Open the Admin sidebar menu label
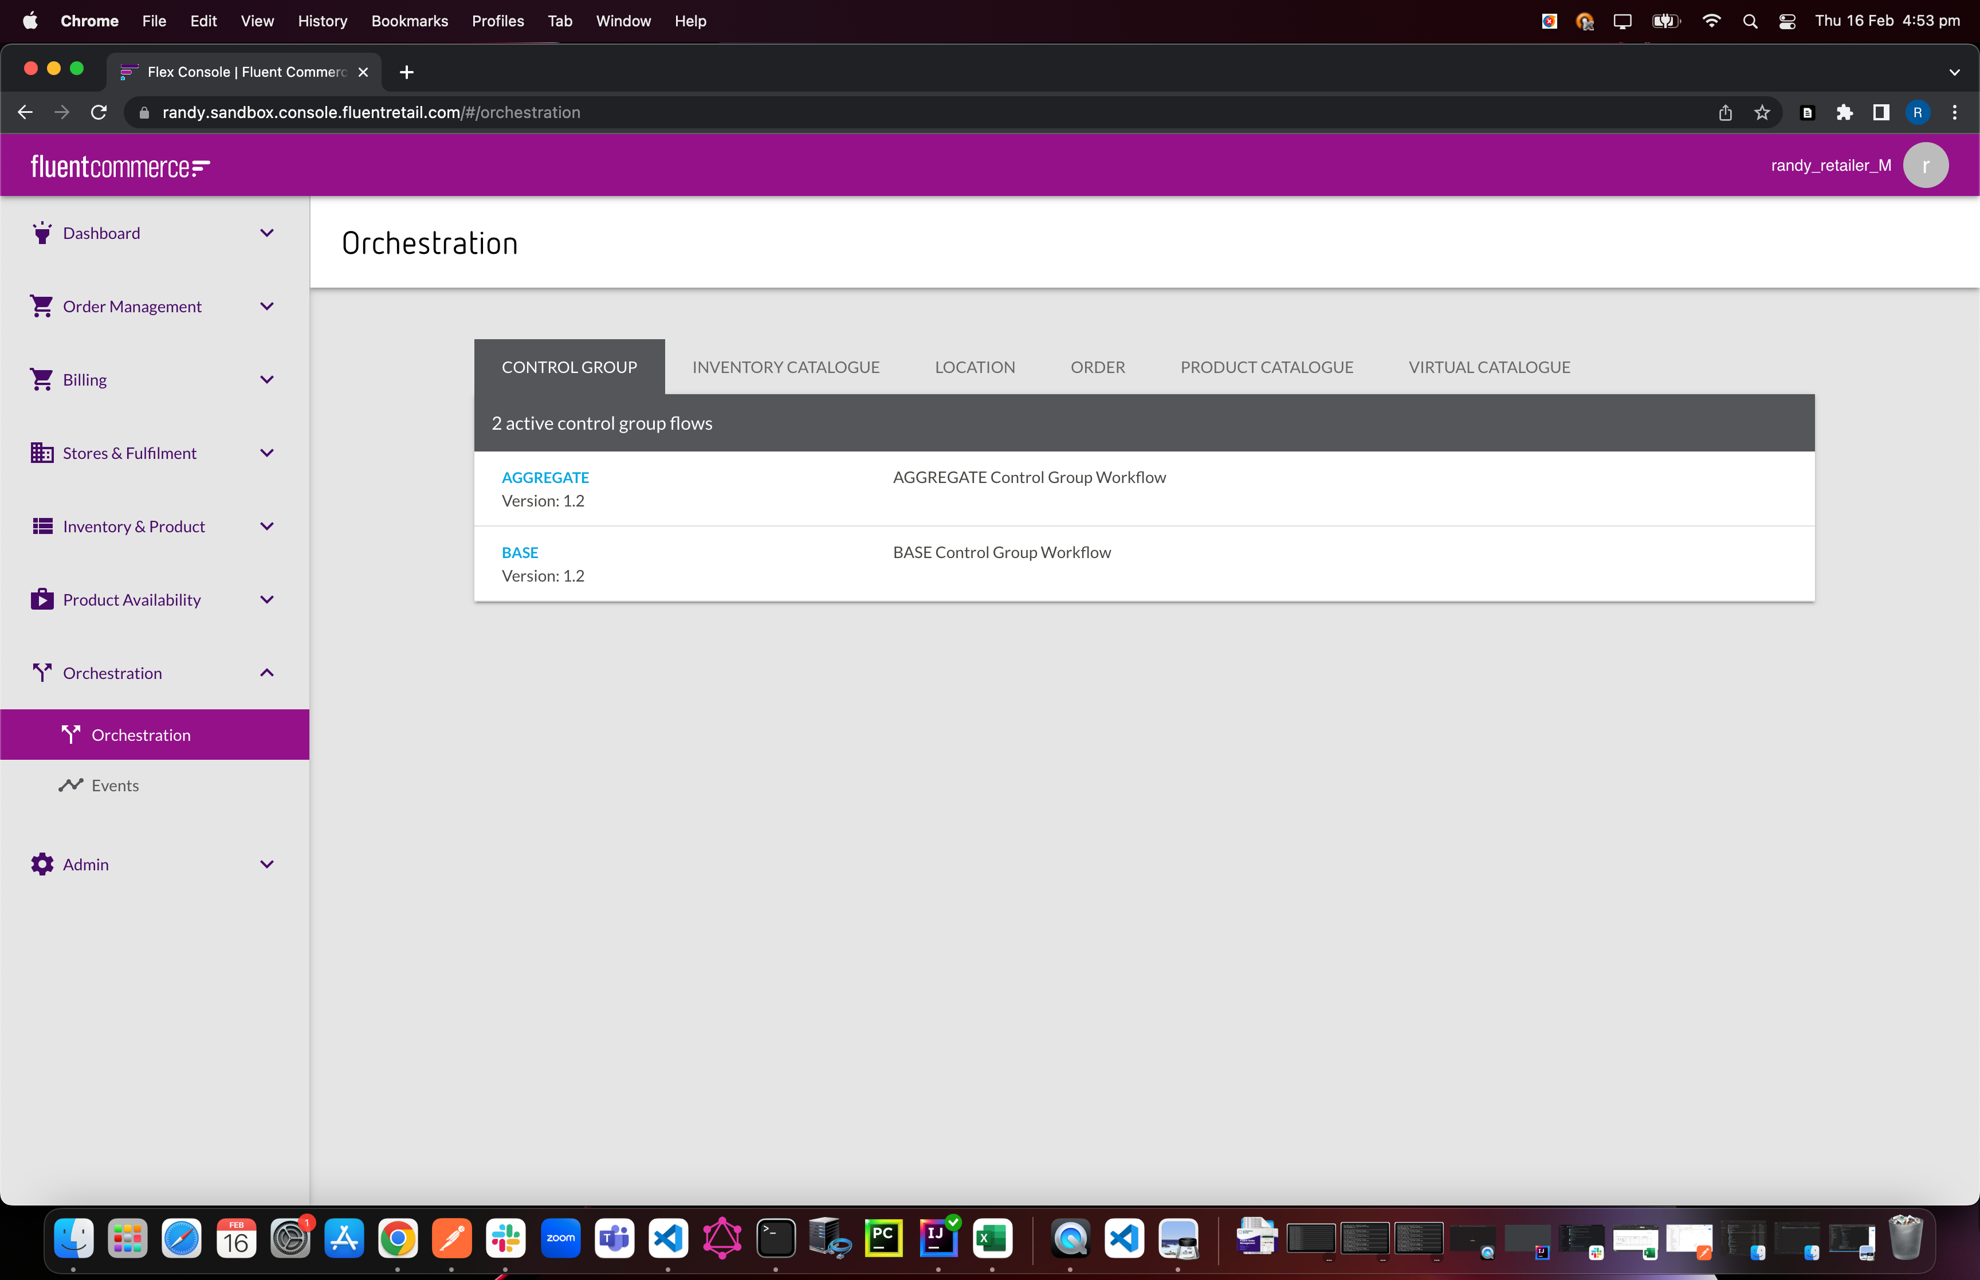 (x=85, y=865)
